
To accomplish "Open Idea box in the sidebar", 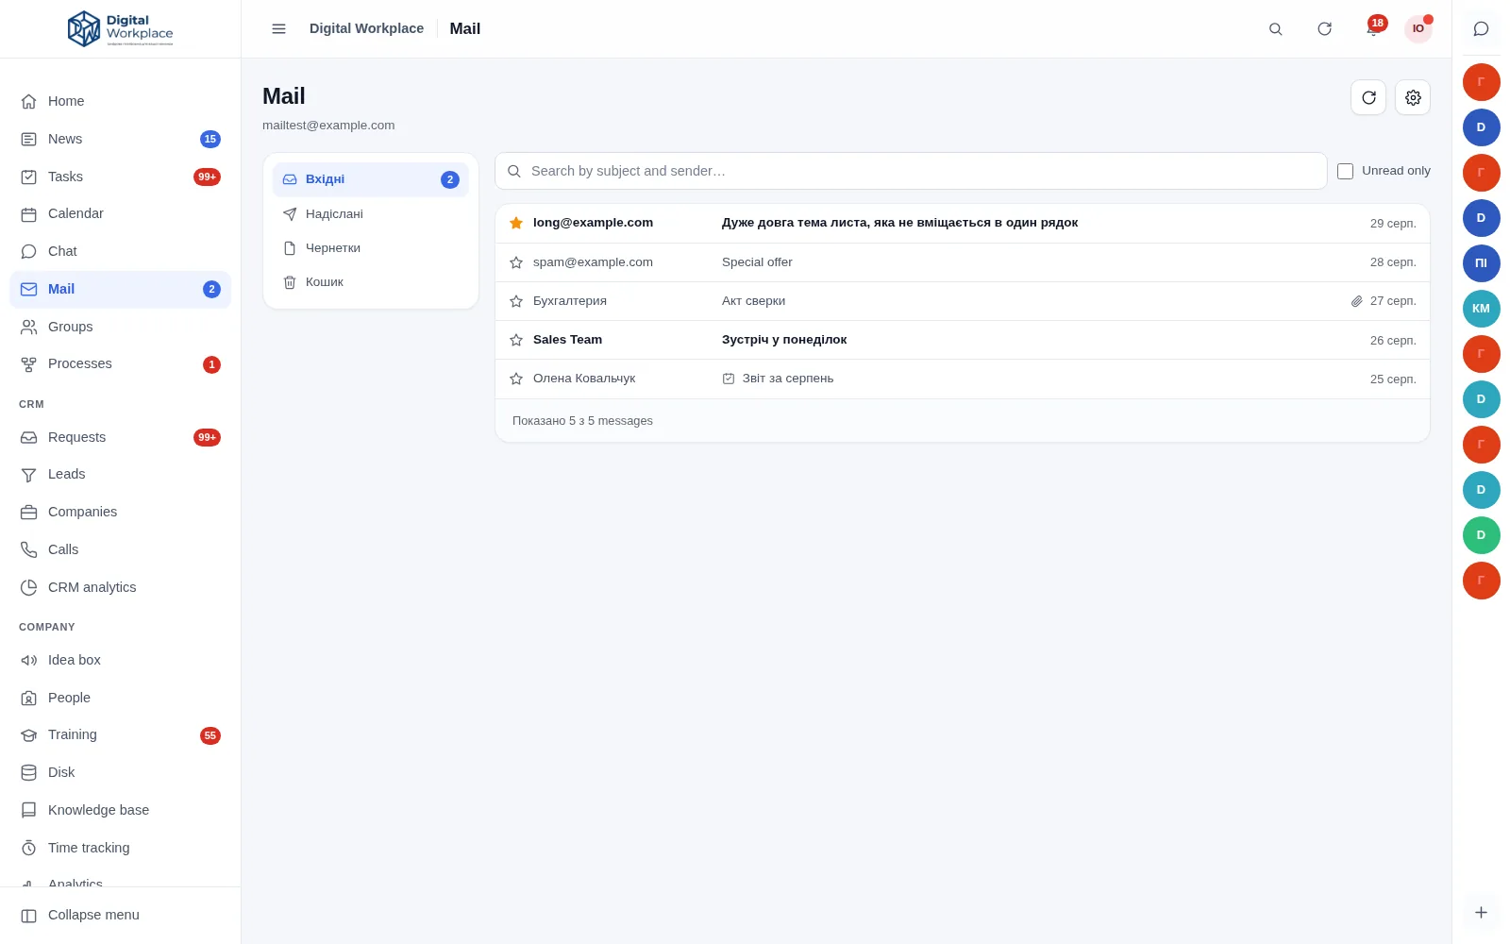I will click(x=120, y=660).
